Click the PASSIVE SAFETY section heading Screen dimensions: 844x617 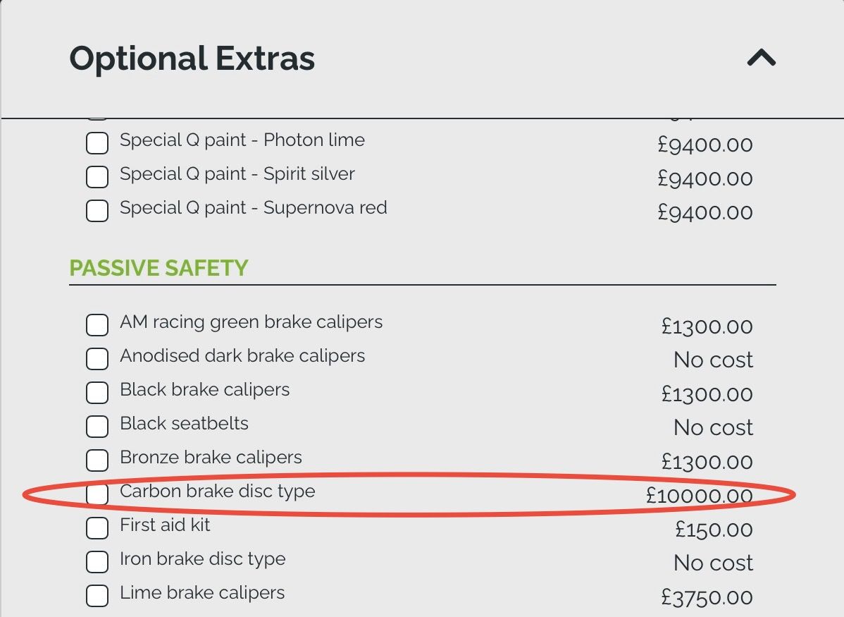point(159,268)
